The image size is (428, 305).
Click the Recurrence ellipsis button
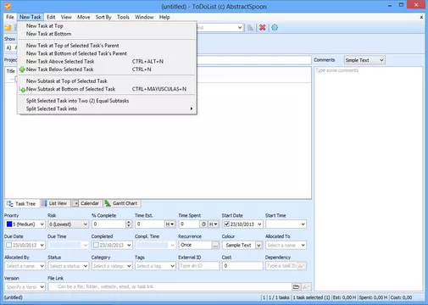coord(215,245)
